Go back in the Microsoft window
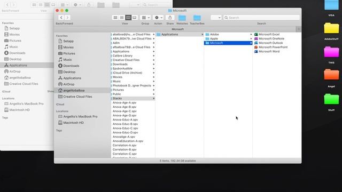342x192 pixels. (x=61, y=18)
